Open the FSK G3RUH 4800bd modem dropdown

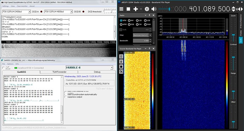pyautogui.click(x=71, y=12)
